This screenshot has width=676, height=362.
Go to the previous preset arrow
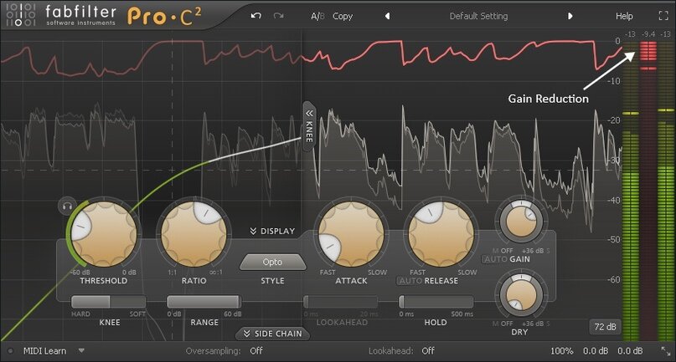[387, 16]
